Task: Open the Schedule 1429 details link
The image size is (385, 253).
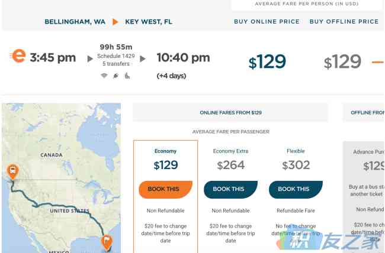Action: coord(116,56)
